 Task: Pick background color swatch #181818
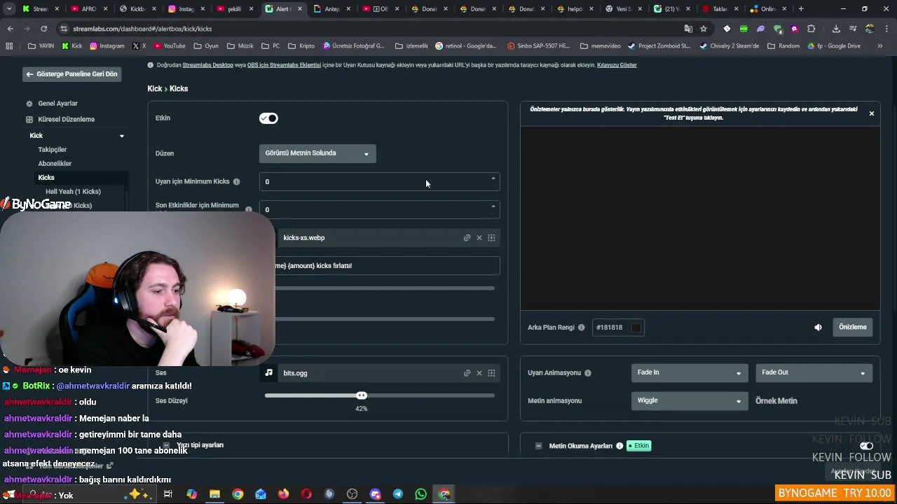pyautogui.click(x=636, y=328)
